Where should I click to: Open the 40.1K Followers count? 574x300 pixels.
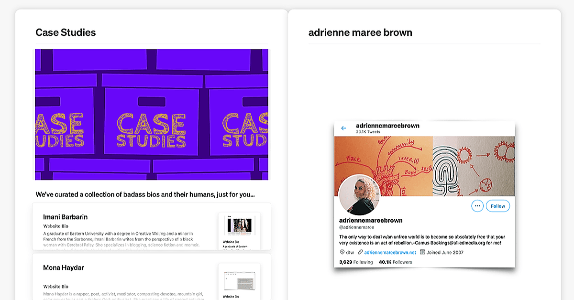click(395, 262)
